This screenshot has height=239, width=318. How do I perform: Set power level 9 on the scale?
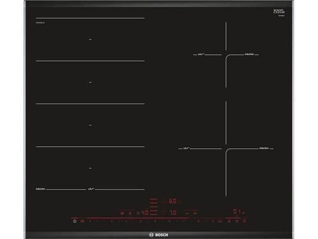213,221
